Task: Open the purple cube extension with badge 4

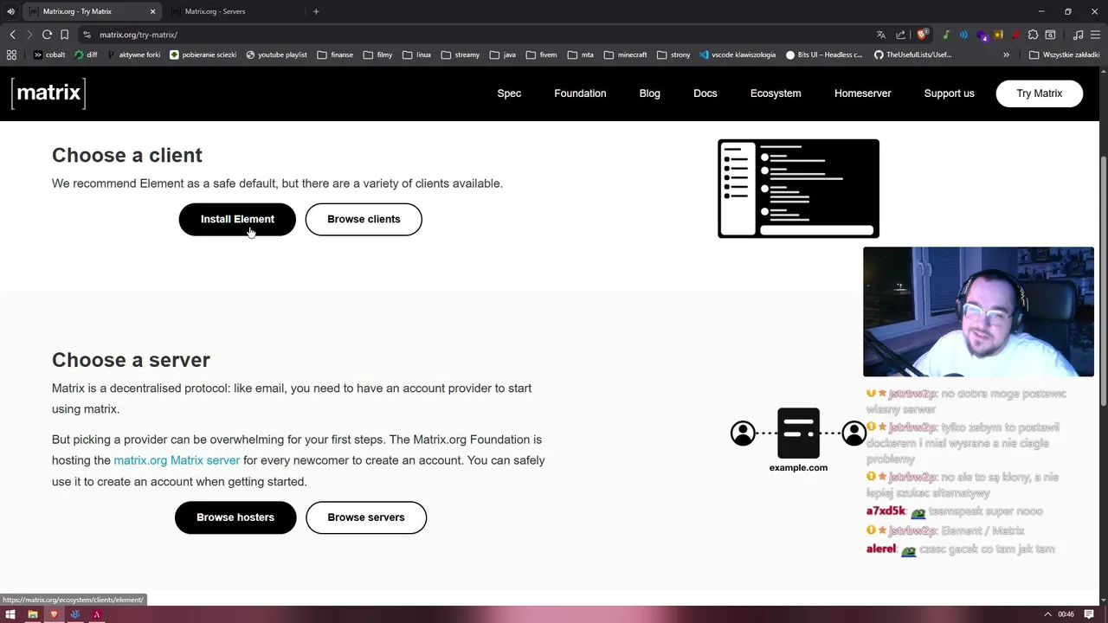Action: (982, 35)
